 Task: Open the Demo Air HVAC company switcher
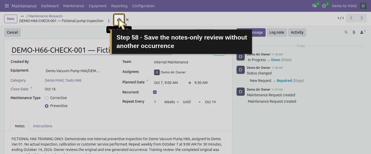click(344, 6)
